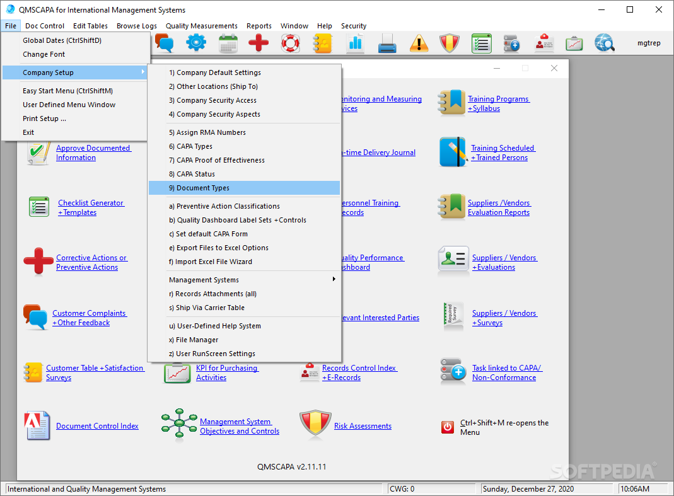Screen dimensions: 674x496
Task: Click the Task linked to CAPA icon
Action: (453, 371)
